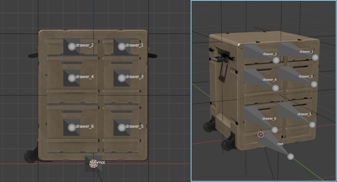This screenshot has height=182, width=337.
Task: Click the drawer_1 text label in left viewport
Action: tap(134, 45)
